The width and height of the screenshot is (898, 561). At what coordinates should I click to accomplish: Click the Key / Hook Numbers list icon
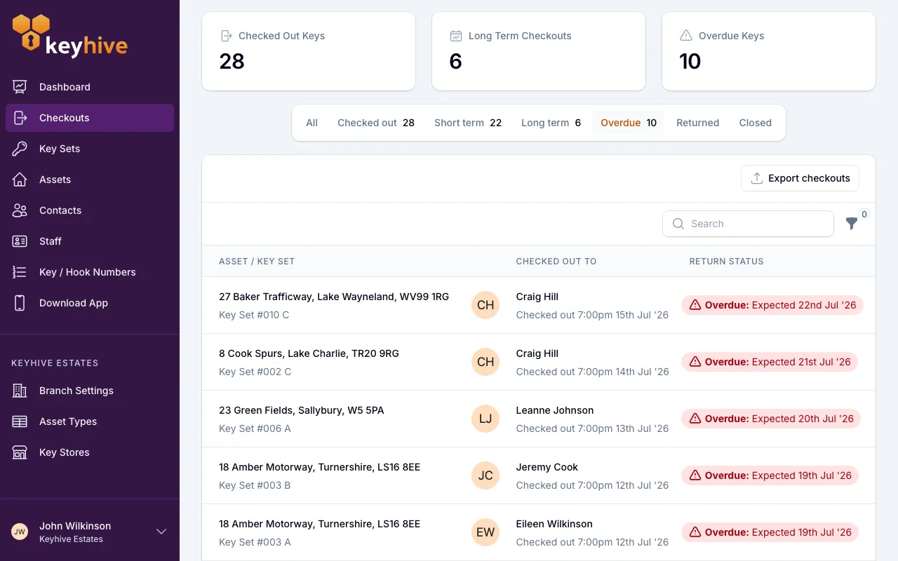tap(20, 272)
